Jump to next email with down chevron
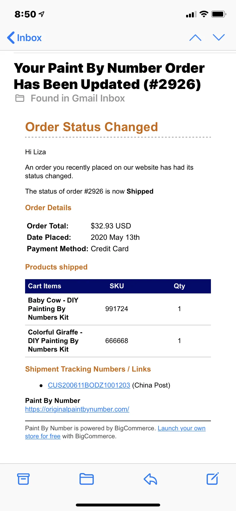This screenshot has height=511, width=236. point(219,37)
